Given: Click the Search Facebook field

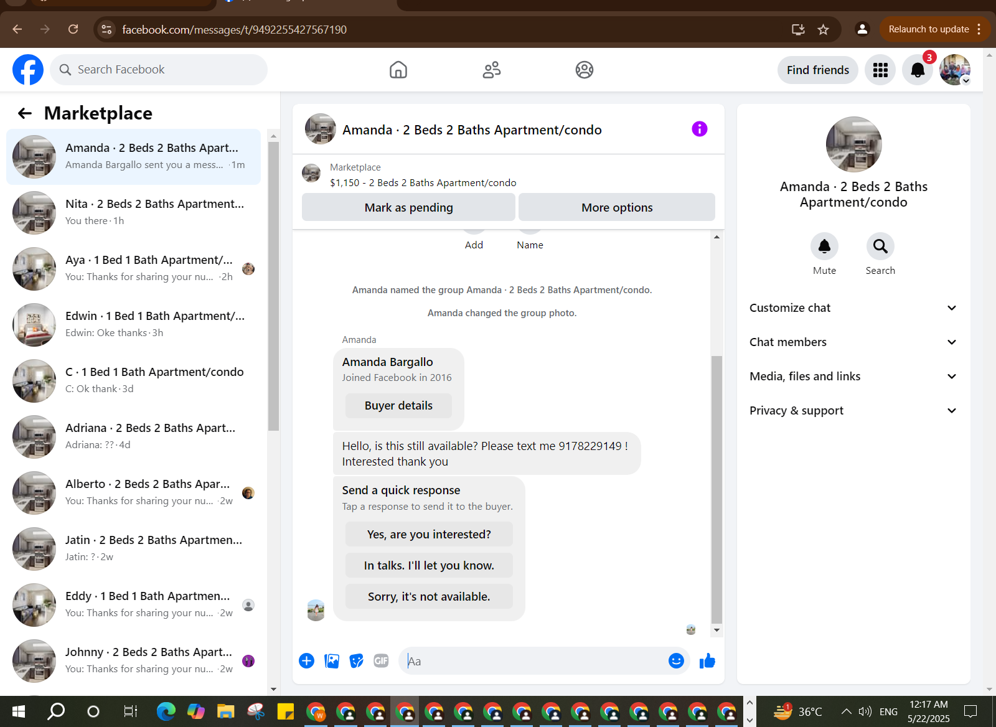Looking at the screenshot, I should pyautogui.click(x=159, y=70).
